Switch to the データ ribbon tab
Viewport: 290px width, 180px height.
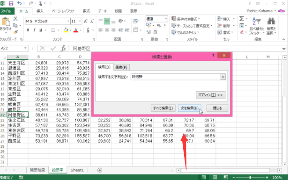pos(102,11)
